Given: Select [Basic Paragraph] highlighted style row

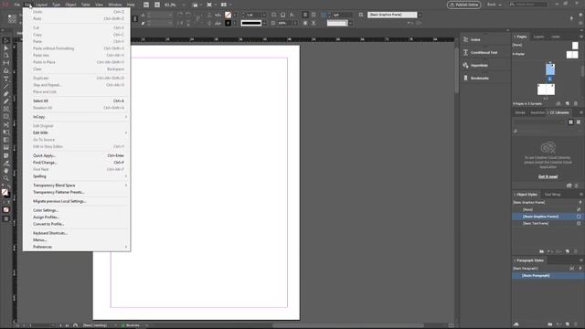Looking at the screenshot, I should [548, 276].
